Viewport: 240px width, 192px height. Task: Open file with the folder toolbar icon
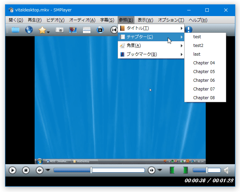(15, 30)
